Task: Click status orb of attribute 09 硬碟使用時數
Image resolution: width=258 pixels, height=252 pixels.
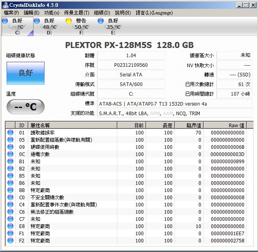Action: (x=10, y=147)
